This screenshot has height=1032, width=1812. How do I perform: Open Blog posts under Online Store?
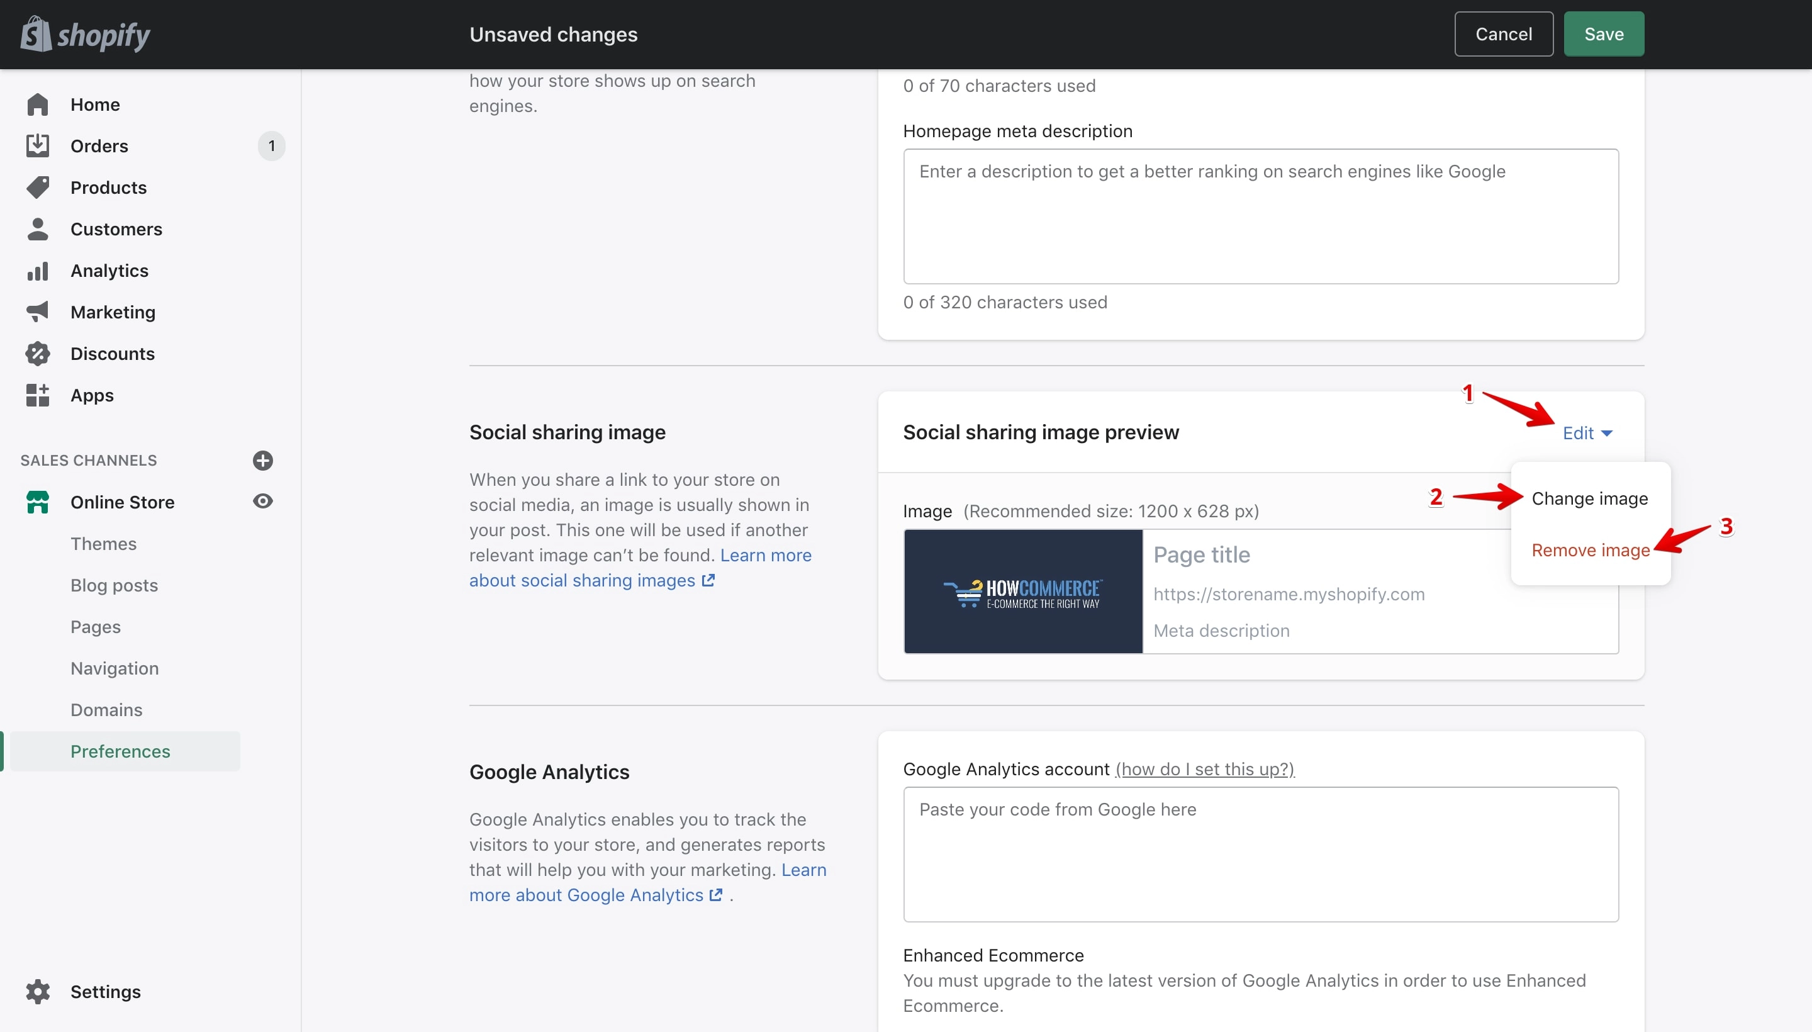click(114, 585)
